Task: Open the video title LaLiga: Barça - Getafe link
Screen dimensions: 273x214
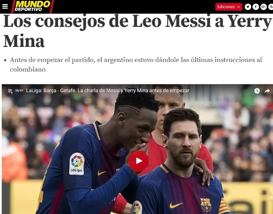Action: [x=107, y=91]
